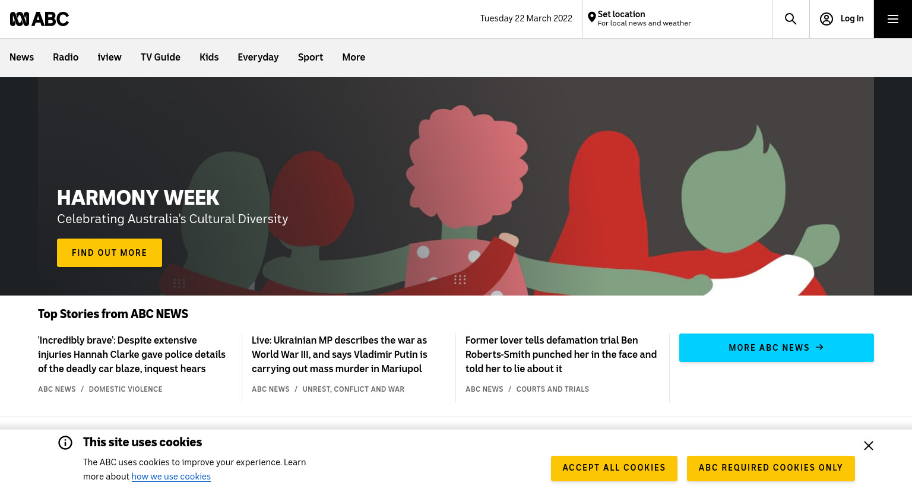Go to the Sport section
This screenshot has height=489, width=912.
[x=311, y=58]
